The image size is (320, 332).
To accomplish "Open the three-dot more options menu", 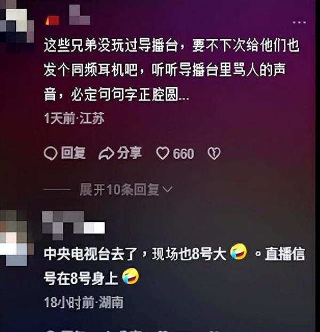I will pos(299,22).
